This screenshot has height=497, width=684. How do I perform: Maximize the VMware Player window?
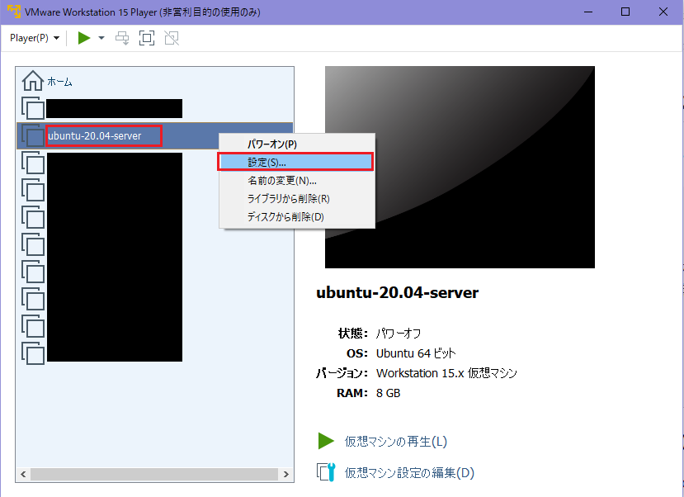point(625,12)
